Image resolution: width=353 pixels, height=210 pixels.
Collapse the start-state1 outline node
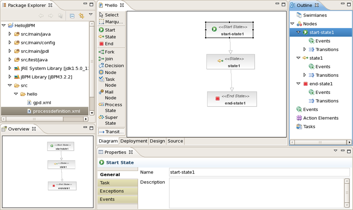pyautogui.click(x=299, y=33)
